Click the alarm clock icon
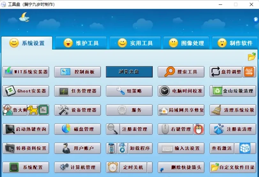Viewport: 259px width, 177px height. 113,167
